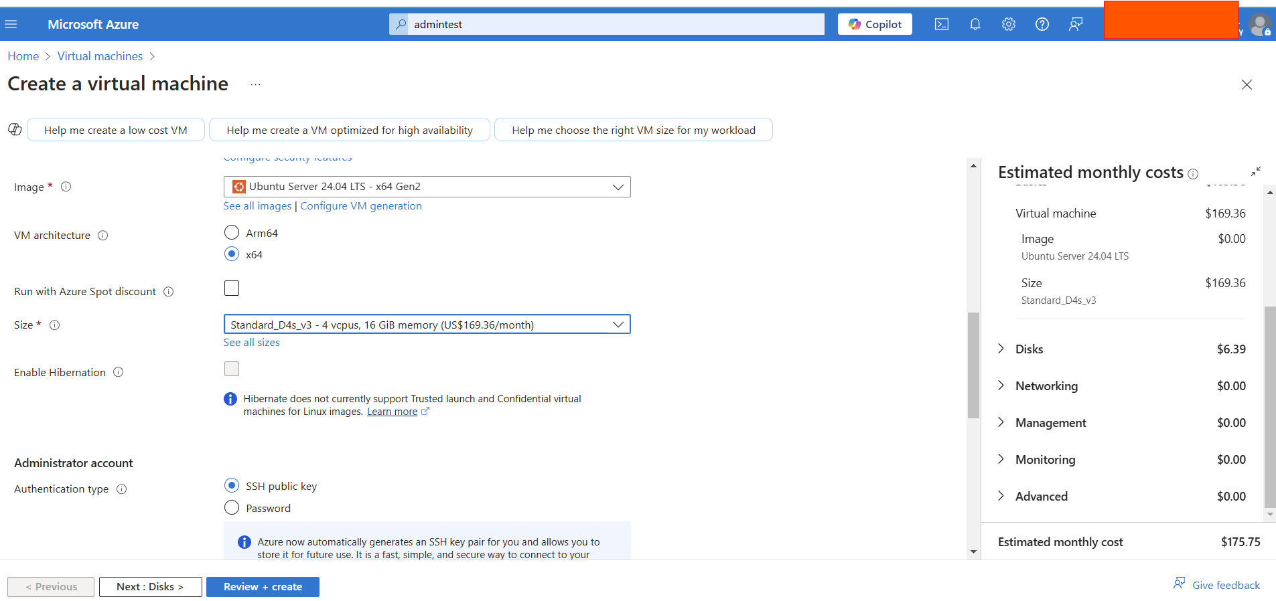The height and width of the screenshot is (601, 1276).
Task: Click the form scrollbar down arrow
Action: click(x=974, y=552)
